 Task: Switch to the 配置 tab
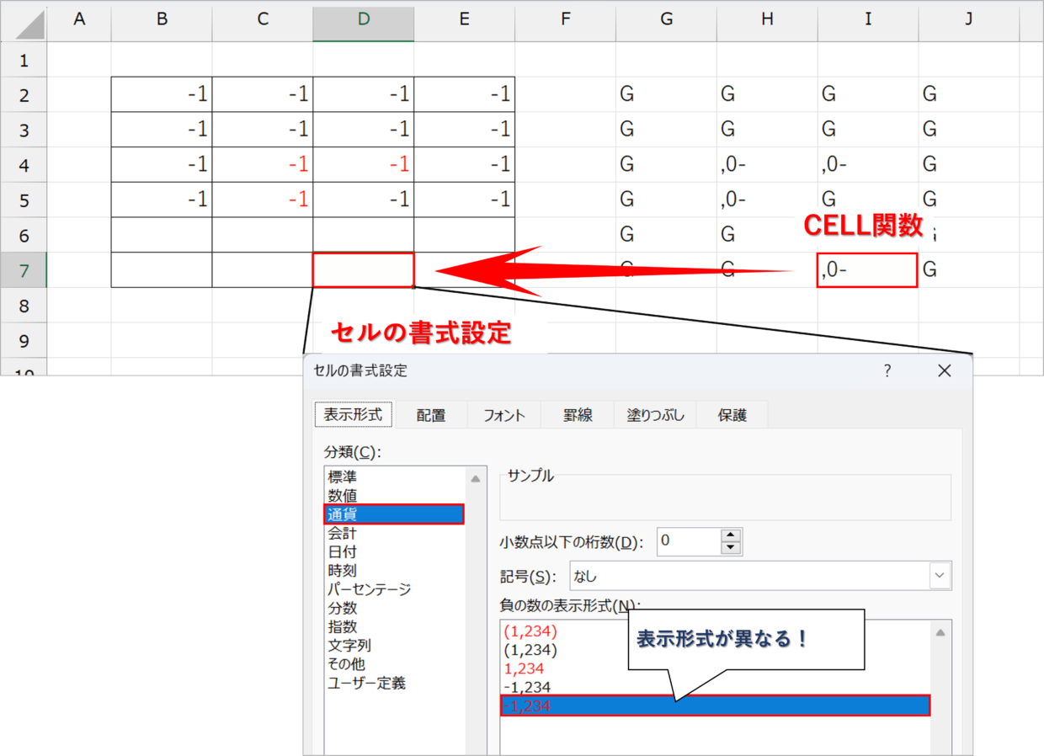(431, 415)
